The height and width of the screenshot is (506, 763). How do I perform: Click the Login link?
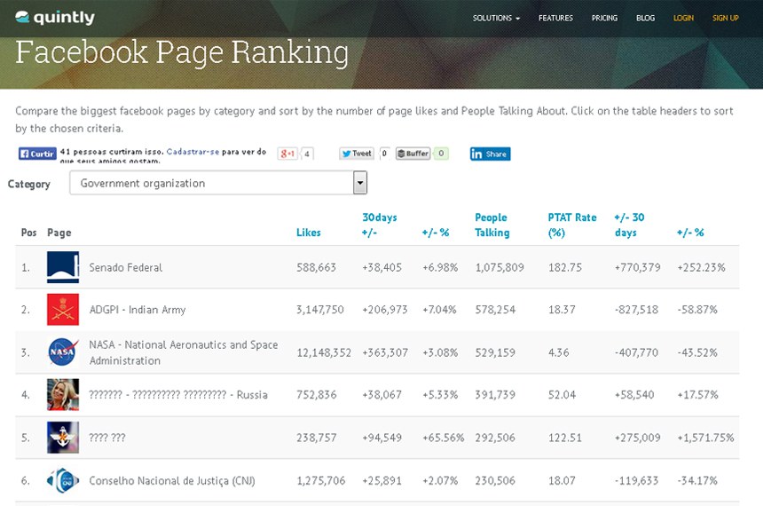click(683, 18)
